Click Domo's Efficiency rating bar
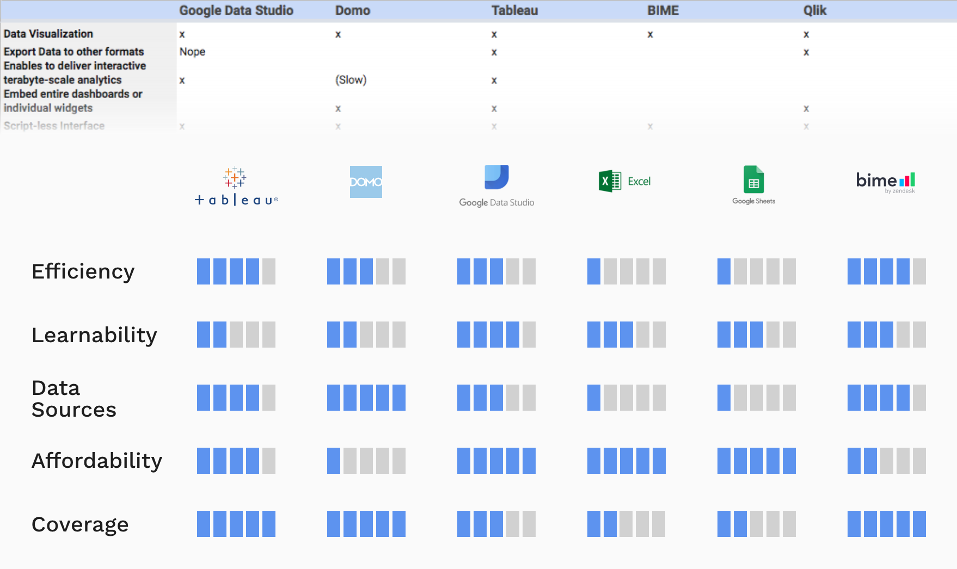The width and height of the screenshot is (957, 569). pyautogui.click(x=366, y=271)
